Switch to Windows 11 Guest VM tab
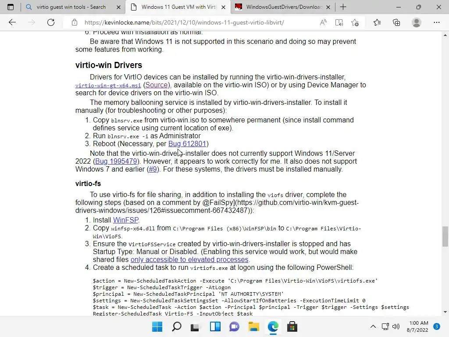This screenshot has width=449, height=337. (178, 7)
